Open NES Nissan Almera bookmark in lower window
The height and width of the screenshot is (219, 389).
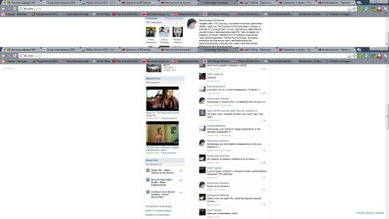[x=217, y=61]
